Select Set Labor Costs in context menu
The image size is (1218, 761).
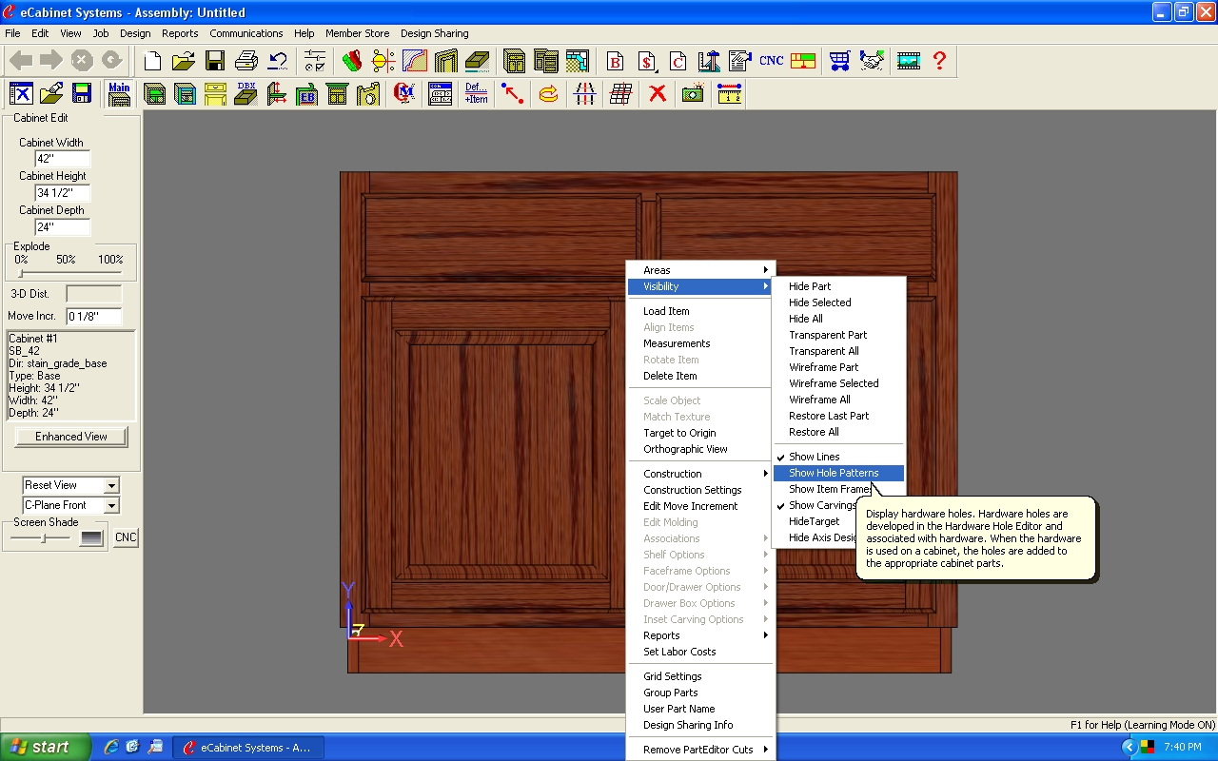pos(701,652)
